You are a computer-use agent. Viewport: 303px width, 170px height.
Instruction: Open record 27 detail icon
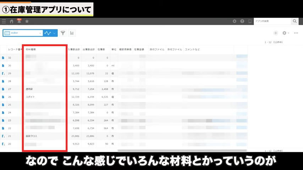tap(3, 89)
